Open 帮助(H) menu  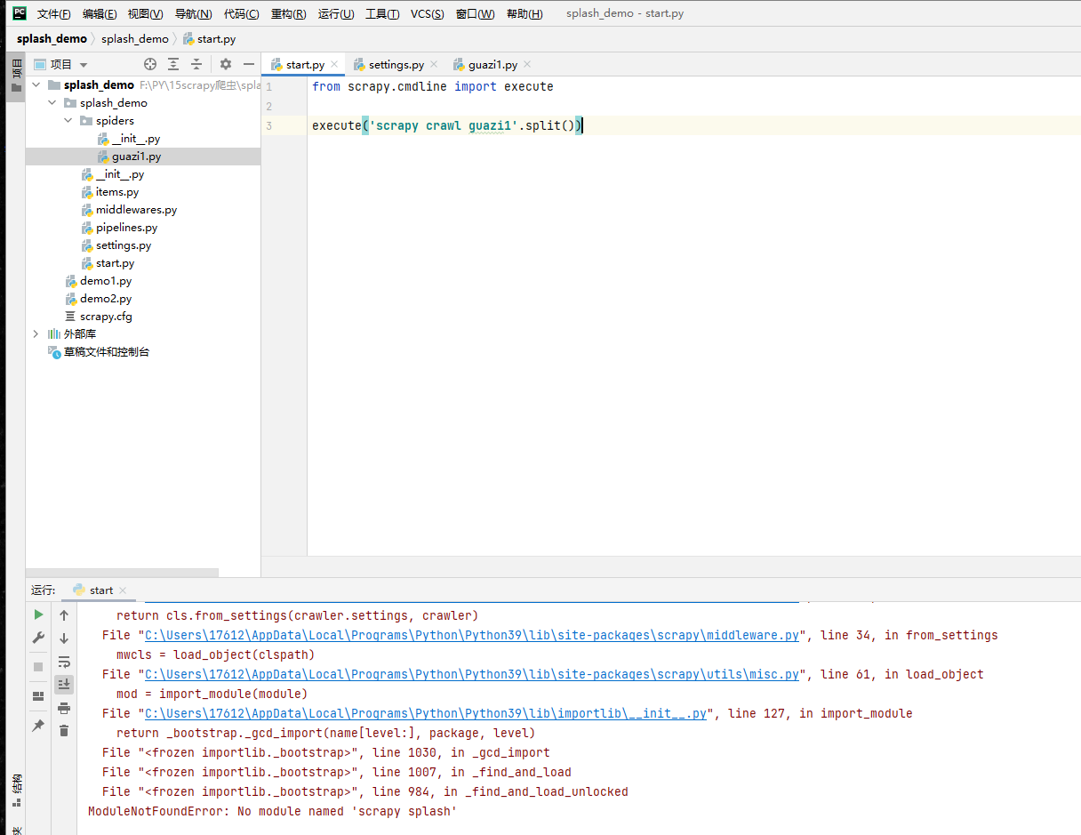click(x=524, y=14)
